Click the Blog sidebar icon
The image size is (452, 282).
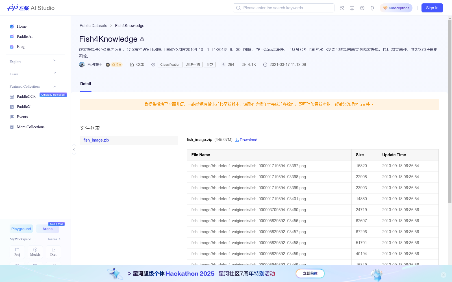12,47
